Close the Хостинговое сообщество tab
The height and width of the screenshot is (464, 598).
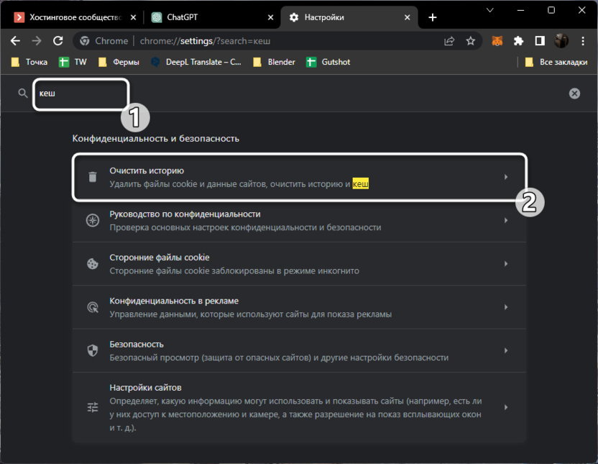pyautogui.click(x=133, y=17)
